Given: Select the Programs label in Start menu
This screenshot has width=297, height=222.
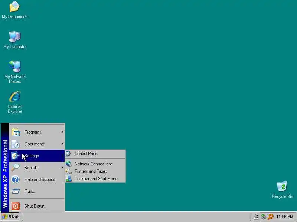Looking at the screenshot, I should [33, 132].
